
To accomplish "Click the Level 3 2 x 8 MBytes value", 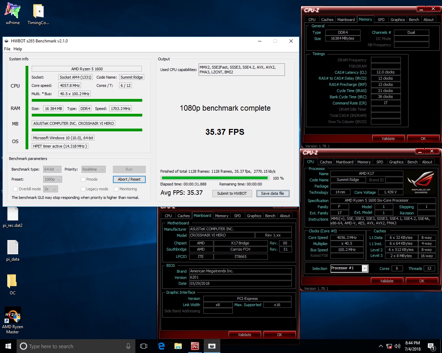I will pos(401,256).
